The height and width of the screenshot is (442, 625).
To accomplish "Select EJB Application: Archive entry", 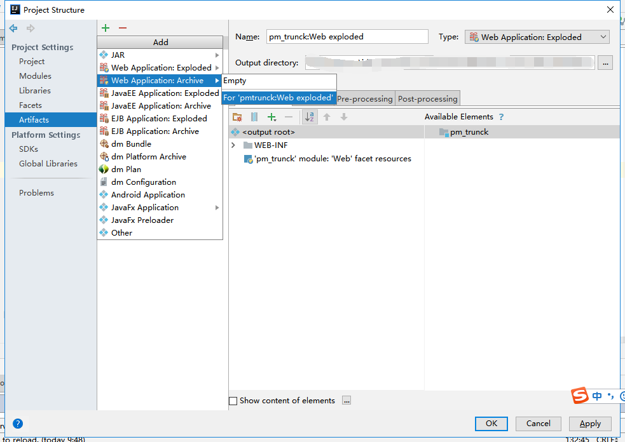I will (160, 131).
